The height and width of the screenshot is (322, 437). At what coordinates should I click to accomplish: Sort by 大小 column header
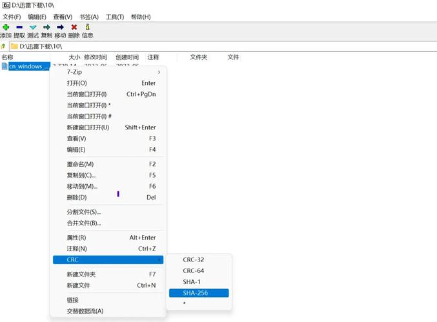coord(74,57)
